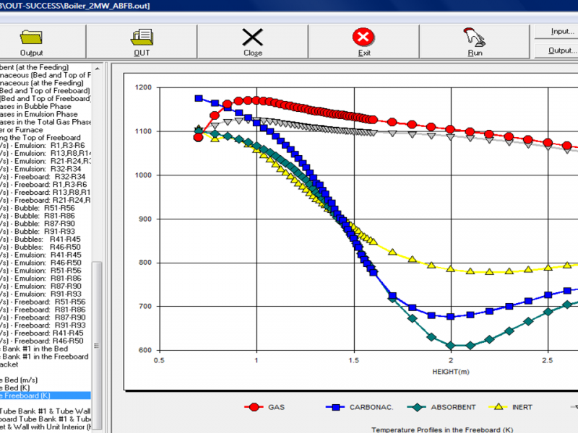The height and width of the screenshot is (433, 578).
Task: Click the GAS legend marker
Action: tap(253, 407)
